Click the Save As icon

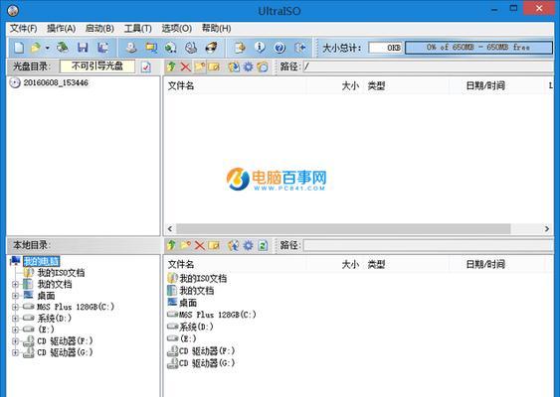tap(103, 48)
